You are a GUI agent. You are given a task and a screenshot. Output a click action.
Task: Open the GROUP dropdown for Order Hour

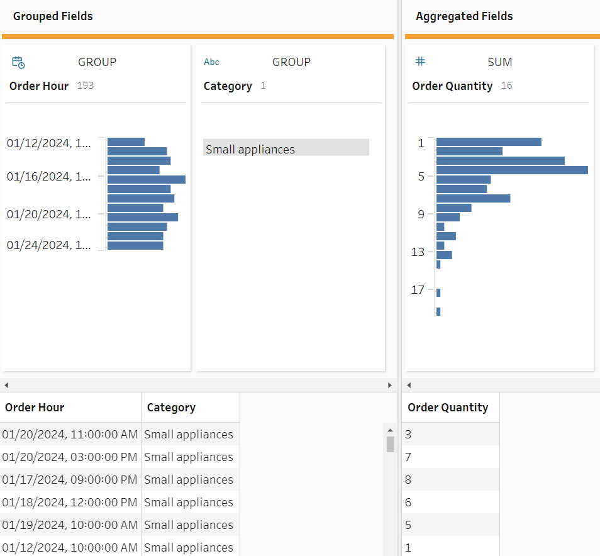click(97, 62)
